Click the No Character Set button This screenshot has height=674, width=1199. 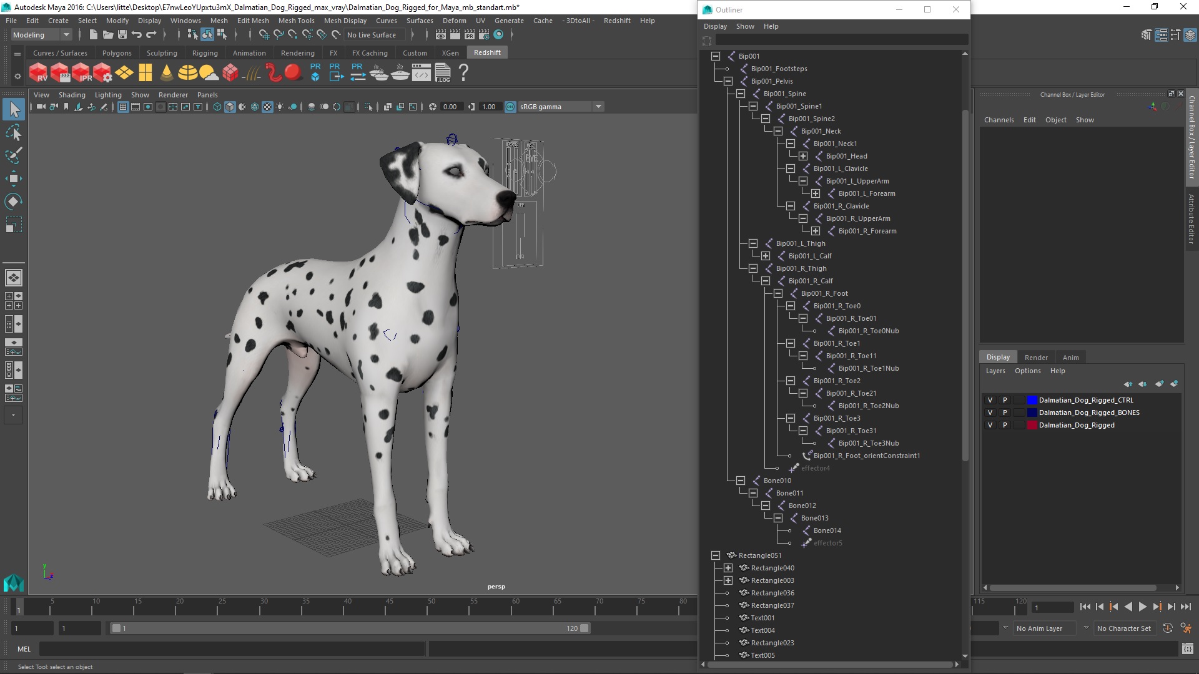pyautogui.click(x=1124, y=628)
